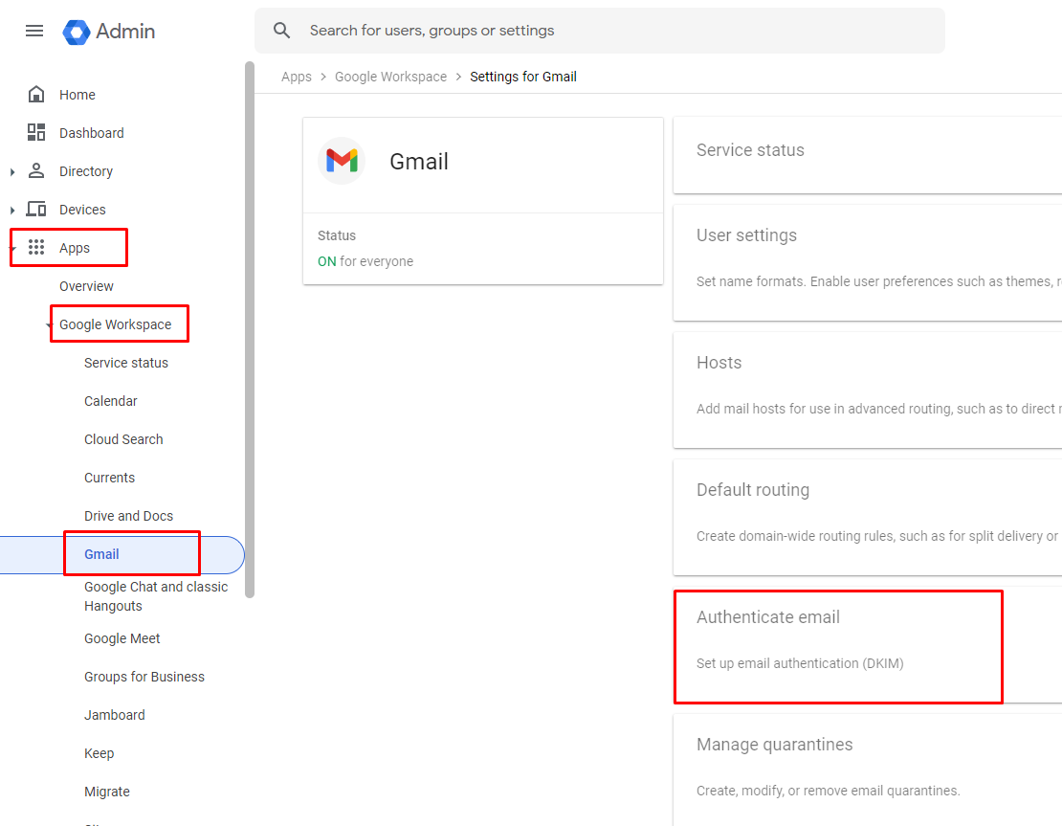Click the search users and settings field

(x=612, y=31)
